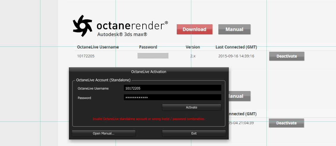Screen dimensions: 336x146
Task: Focus the OctaneLive Username field
Action: pos(173,88)
